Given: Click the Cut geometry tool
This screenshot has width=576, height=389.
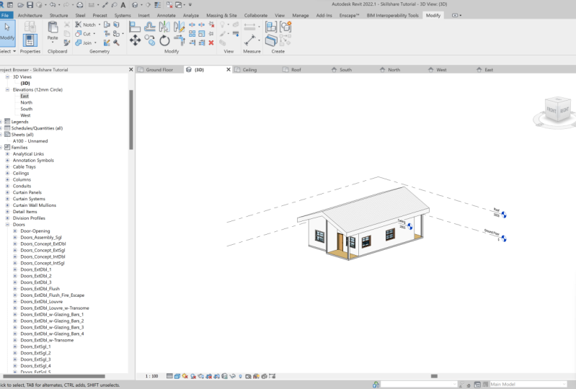Looking at the screenshot, I should [83, 34].
